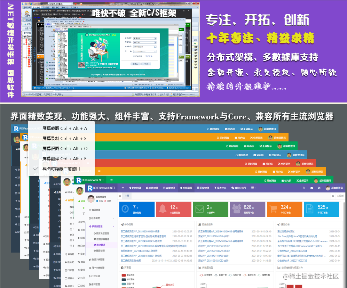Open notice 公告发布WF_20202814032844
Screen dimensions: 347x288
point(292,251)
